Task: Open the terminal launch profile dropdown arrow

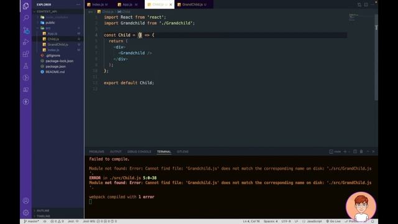Action: coord(349,152)
